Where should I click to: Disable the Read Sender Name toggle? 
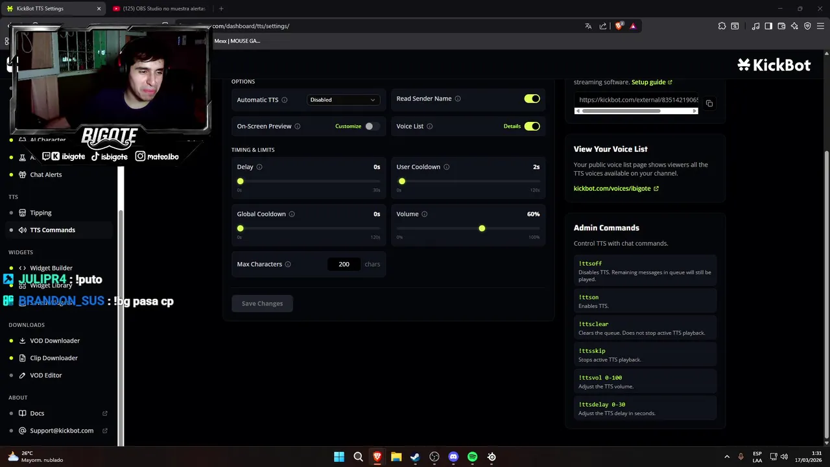pos(532,99)
